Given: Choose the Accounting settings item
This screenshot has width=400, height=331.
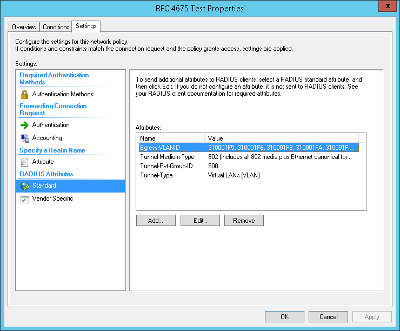Looking at the screenshot, I should point(47,138).
